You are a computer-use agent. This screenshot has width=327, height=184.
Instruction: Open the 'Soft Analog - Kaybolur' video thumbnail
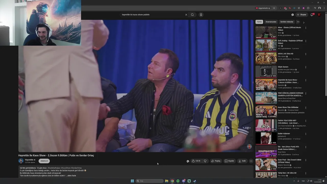pos(266,45)
